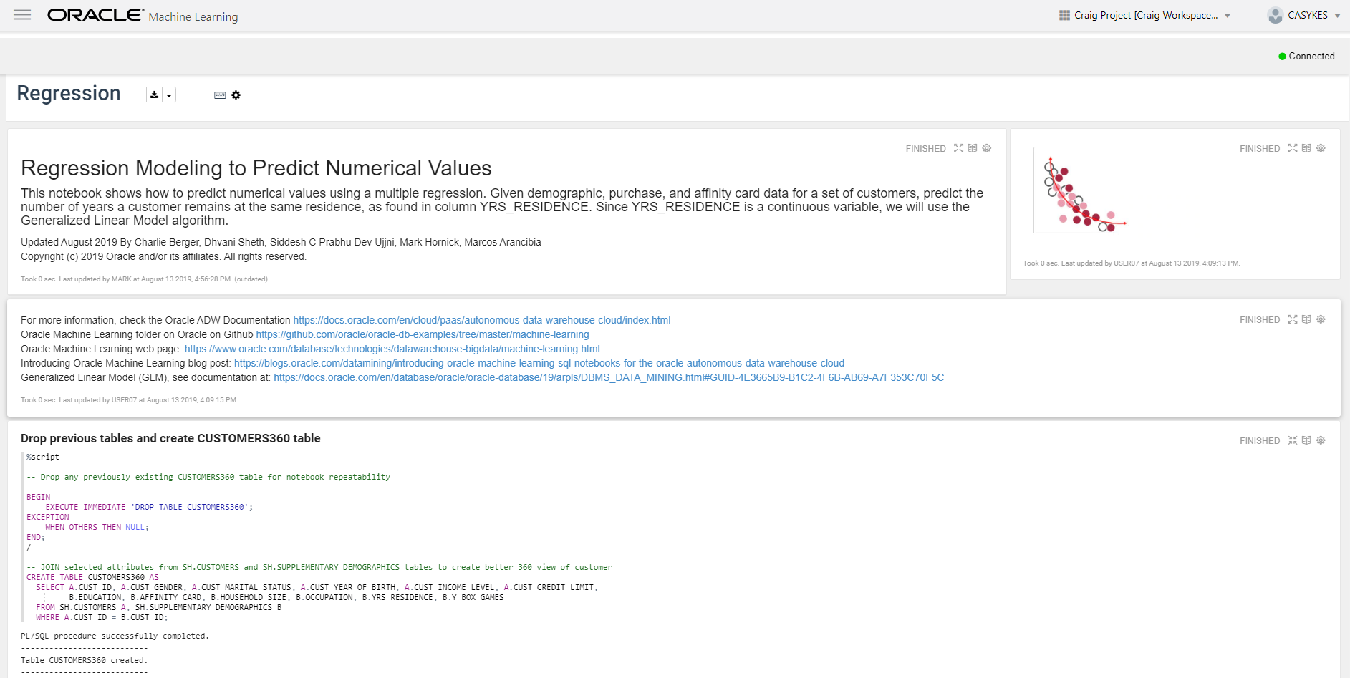Click the resize icon in CUSTOMERS360 paragraph
This screenshot has width=1350, height=678.
point(1293,440)
